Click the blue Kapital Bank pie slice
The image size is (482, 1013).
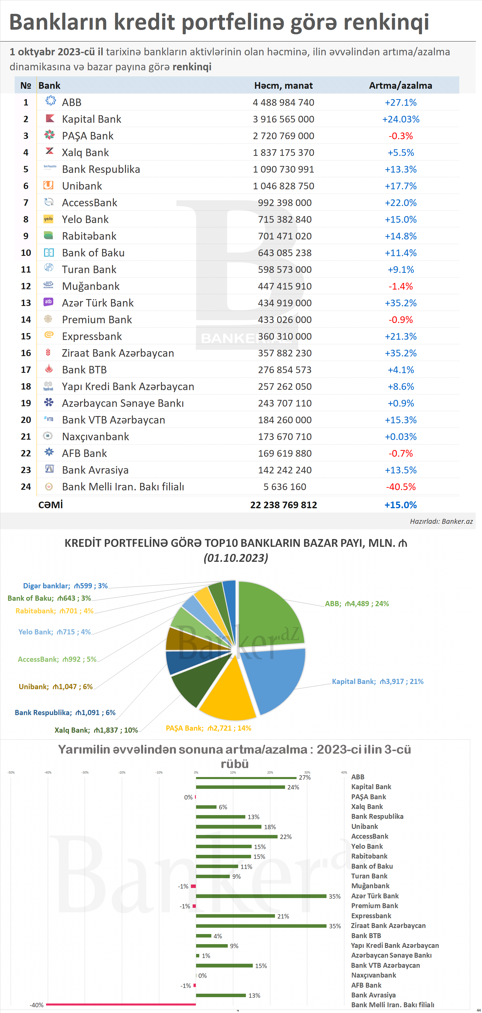point(277,676)
